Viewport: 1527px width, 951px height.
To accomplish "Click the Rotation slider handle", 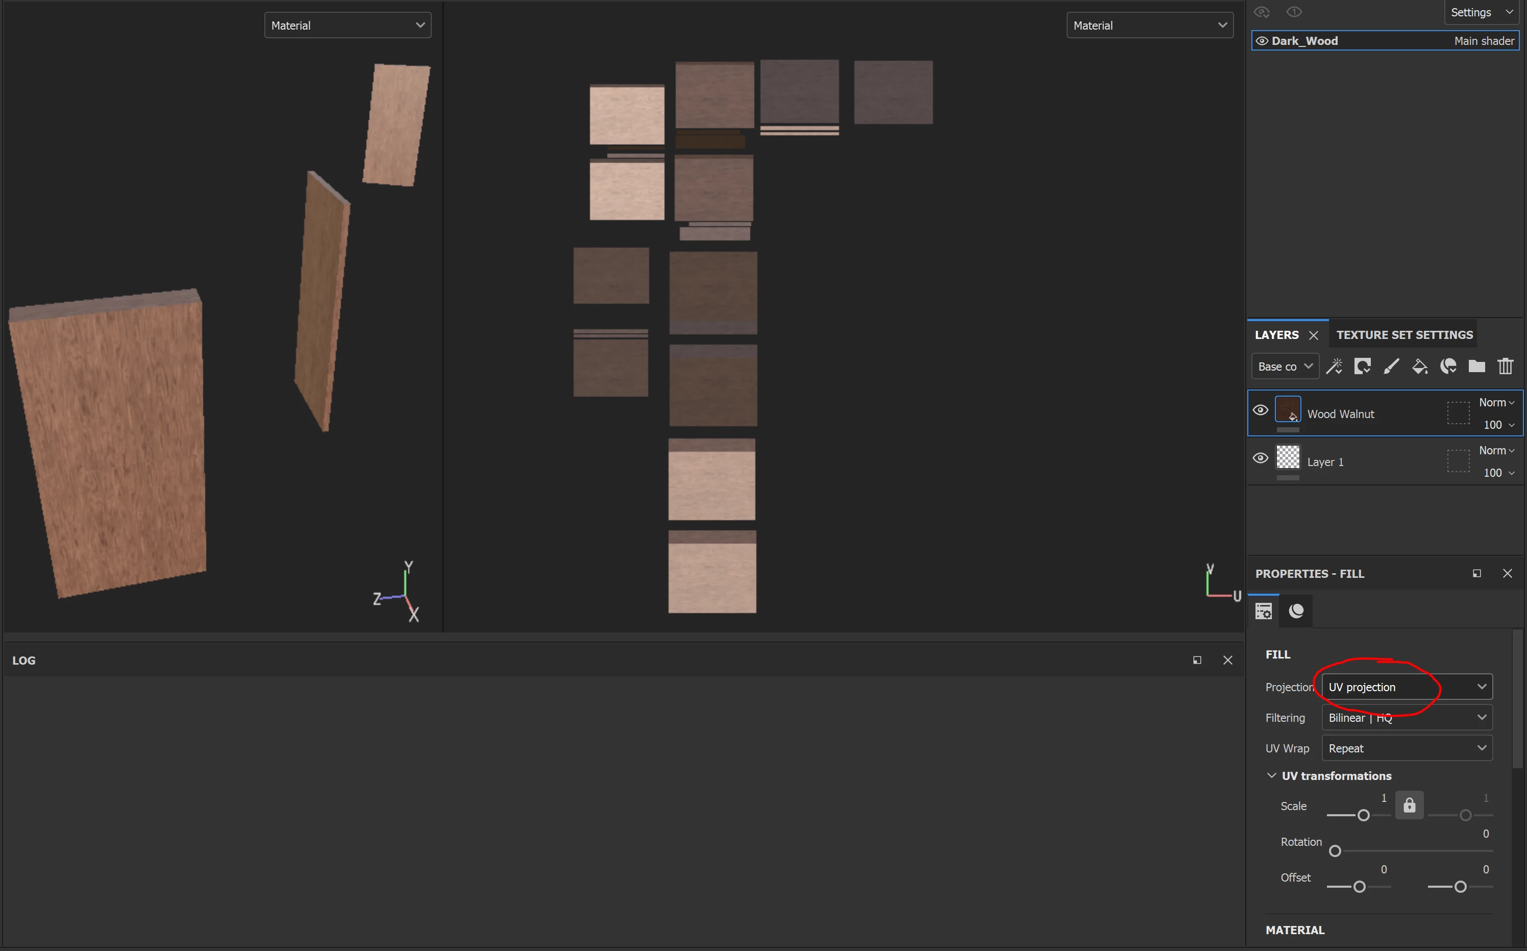I will tap(1335, 851).
